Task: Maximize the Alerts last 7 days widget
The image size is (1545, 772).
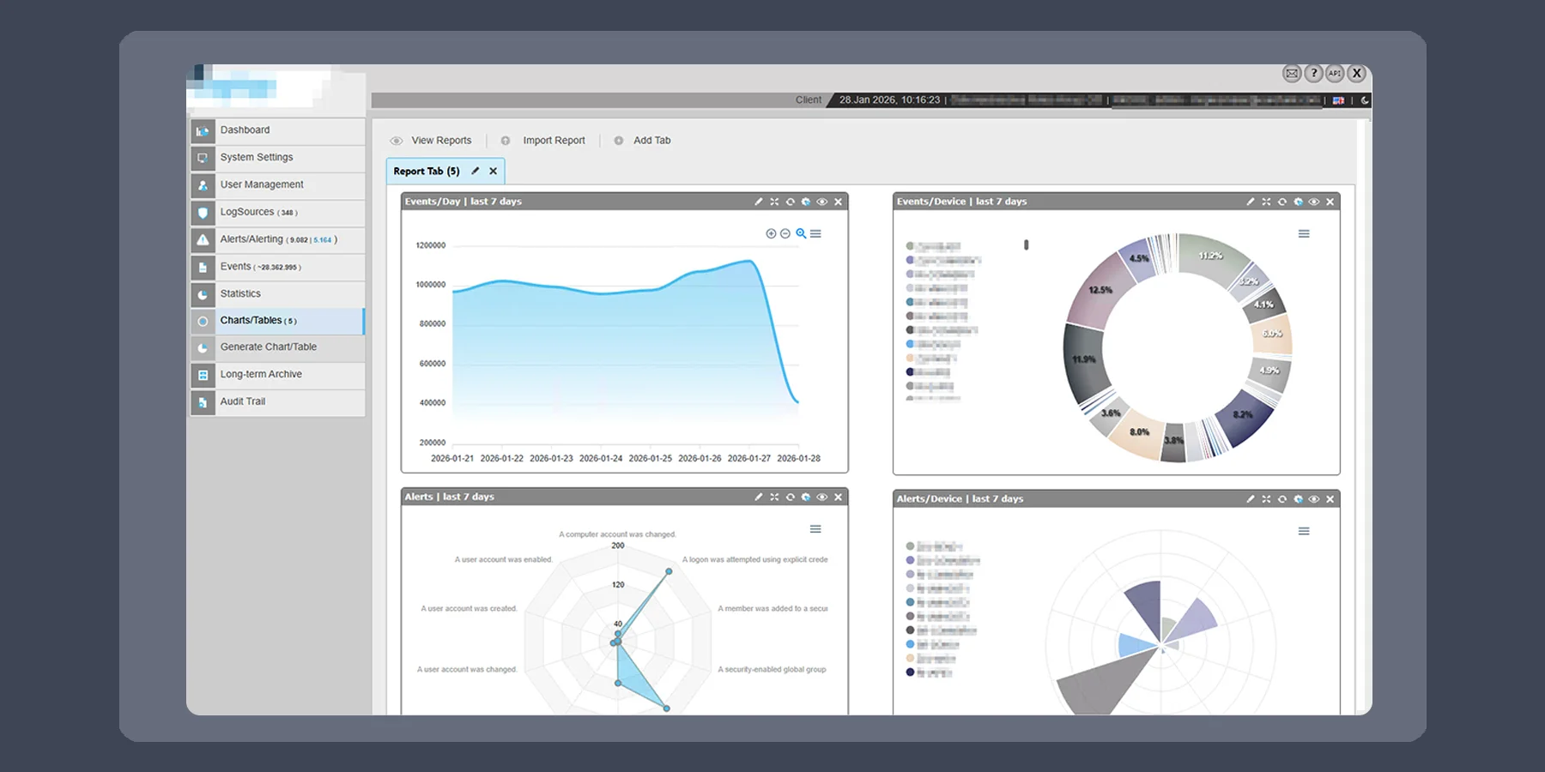Action: point(774,497)
